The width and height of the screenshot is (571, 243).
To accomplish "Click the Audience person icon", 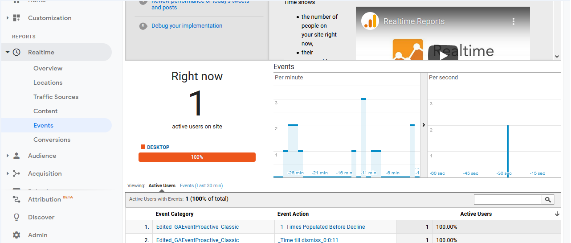I will [16, 156].
